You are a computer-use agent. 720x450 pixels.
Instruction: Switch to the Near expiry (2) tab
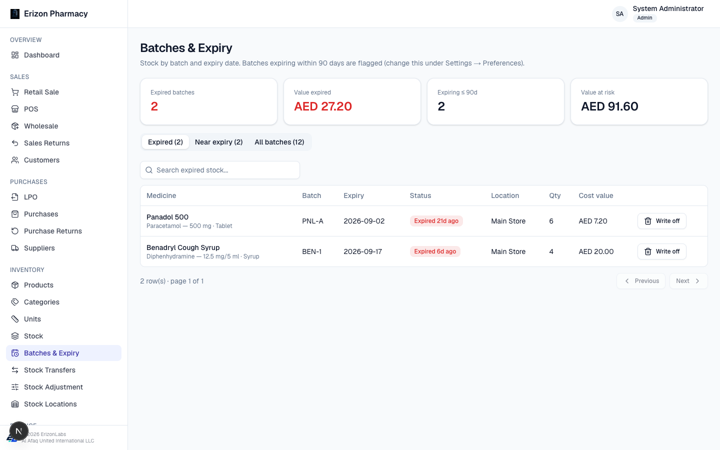coord(219,142)
